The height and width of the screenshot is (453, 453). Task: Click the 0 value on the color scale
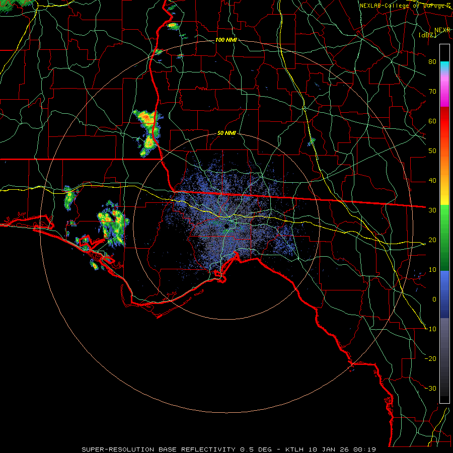(434, 299)
